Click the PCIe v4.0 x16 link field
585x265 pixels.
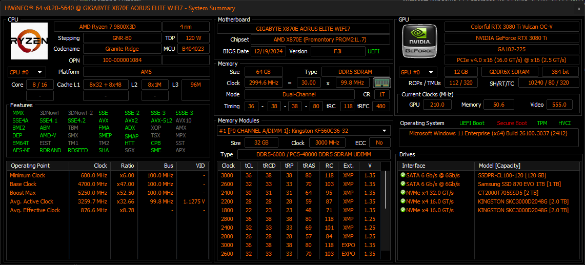512,60
